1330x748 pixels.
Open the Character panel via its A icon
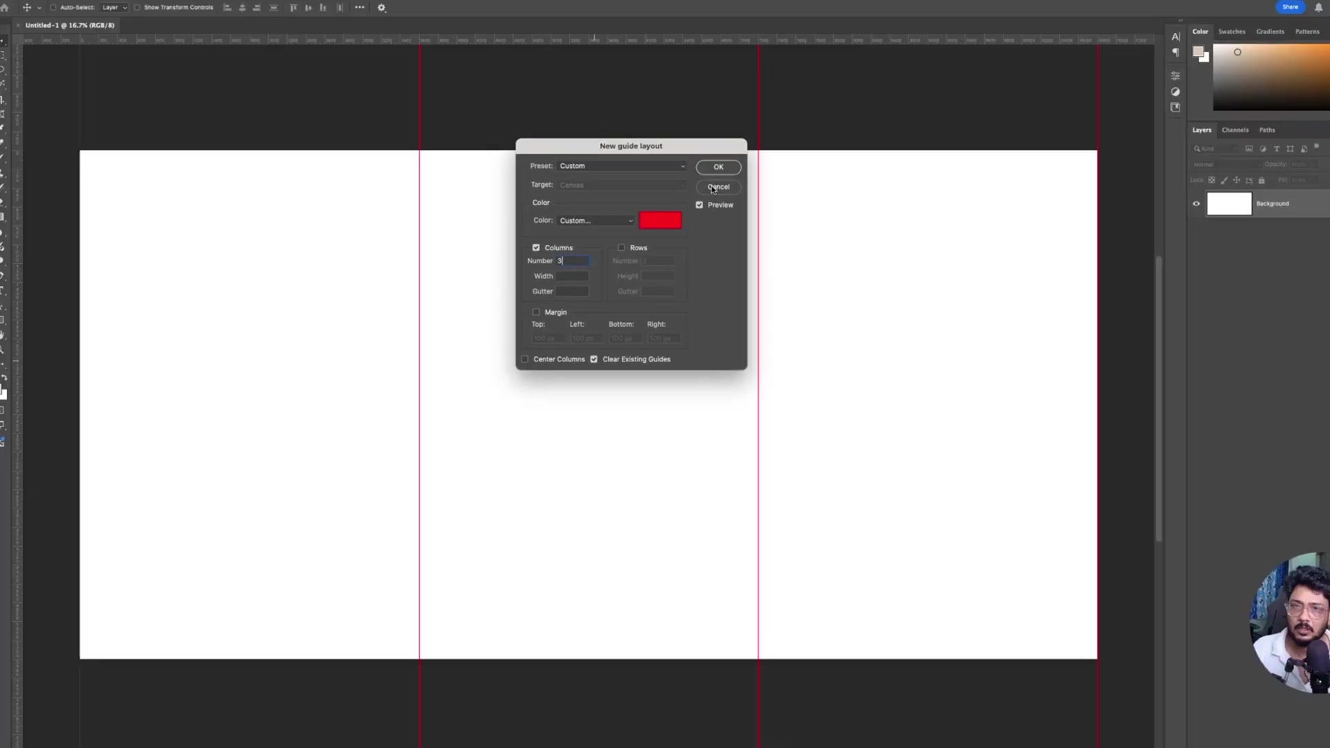pos(1176,37)
